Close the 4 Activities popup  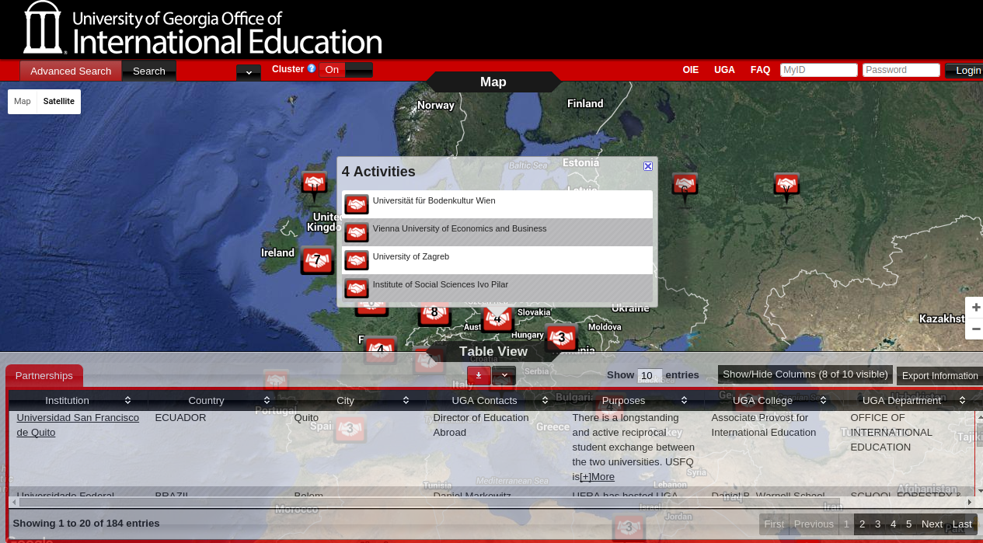tap(648, 166)
